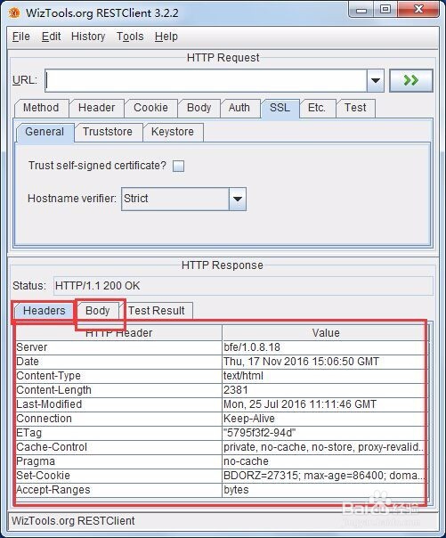Send request with green double-arrow button
This screenshot has height=538, width=446.
[x=411, y=80]
